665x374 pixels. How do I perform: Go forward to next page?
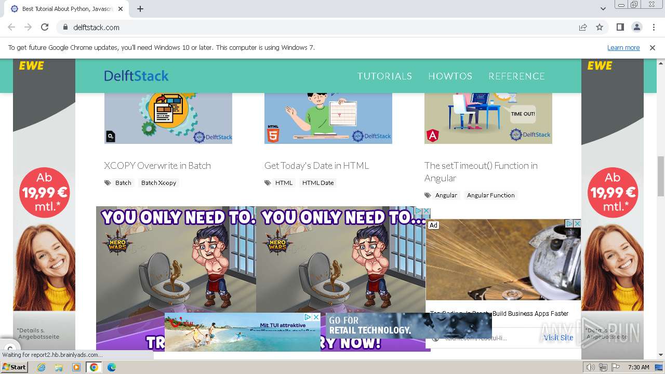[x=28, y=27]
